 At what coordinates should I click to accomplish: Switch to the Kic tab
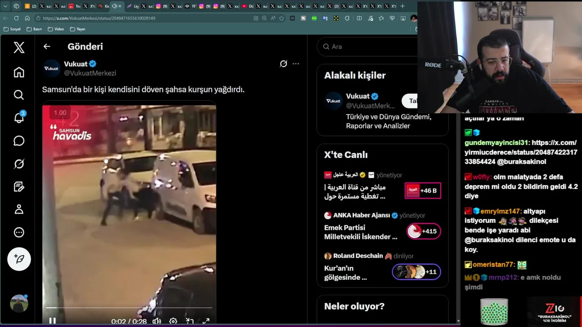[x=103, y=6]
